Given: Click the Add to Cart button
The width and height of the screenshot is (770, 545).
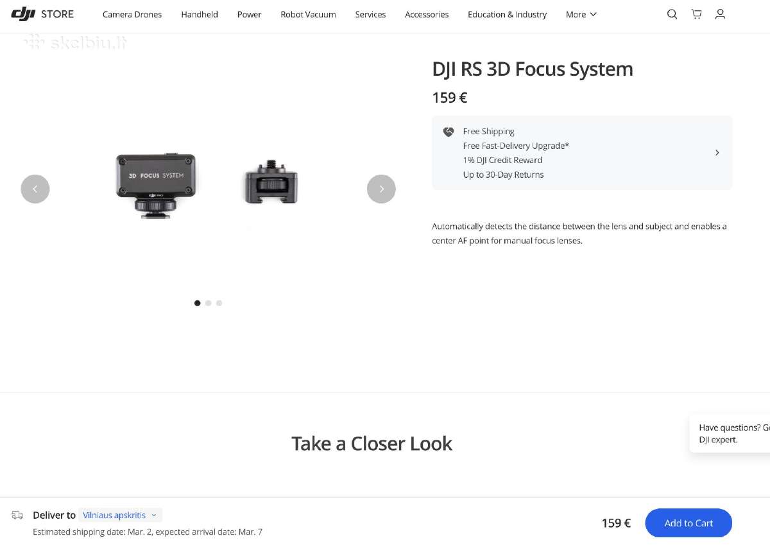Looking at the screenshot, I should click(689, 523).
